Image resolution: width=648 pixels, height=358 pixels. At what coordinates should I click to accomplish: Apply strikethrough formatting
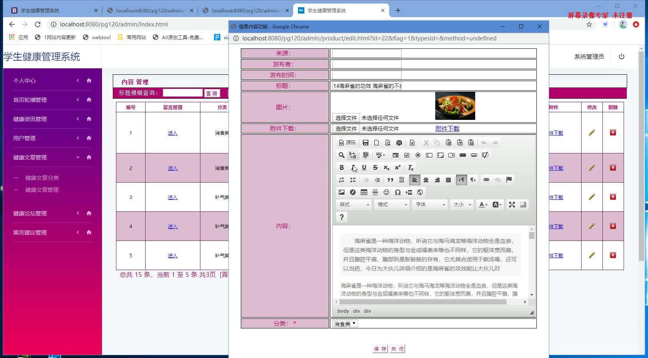(x=375, y=167)
